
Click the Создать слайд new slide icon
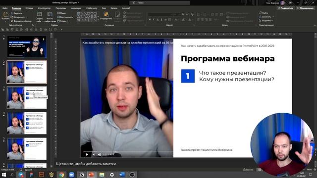coord(39,14)
